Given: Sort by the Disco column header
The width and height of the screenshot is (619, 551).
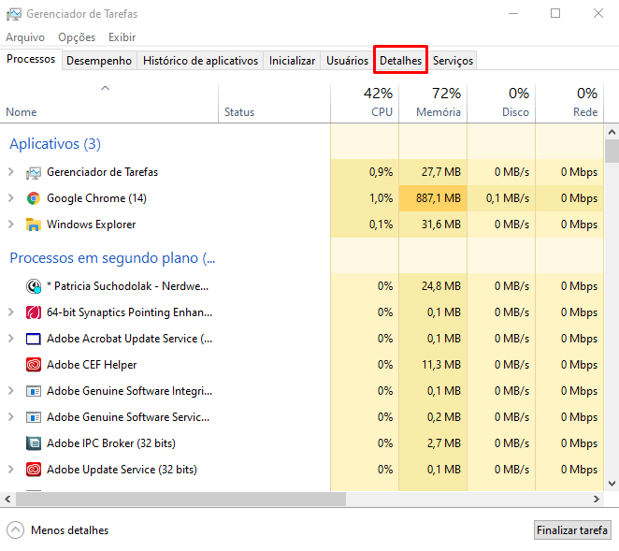Looking at the screenshot, I should pyautogui.click(x=501, y=102).
